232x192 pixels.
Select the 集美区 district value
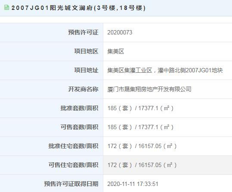[x=115, y=51]
